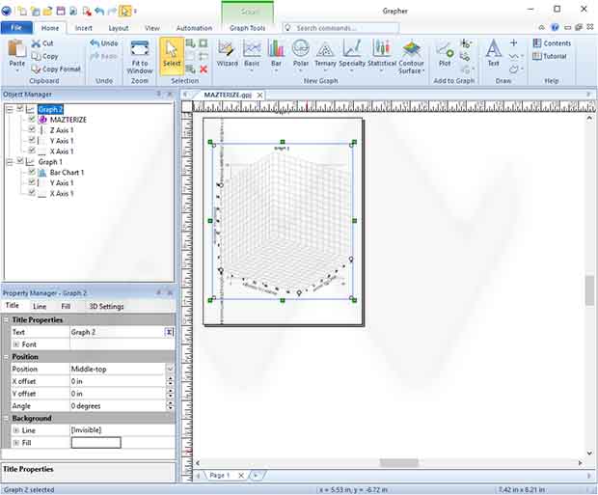
Task: Open the 3D Settings property tab
Action: (106, 306)
